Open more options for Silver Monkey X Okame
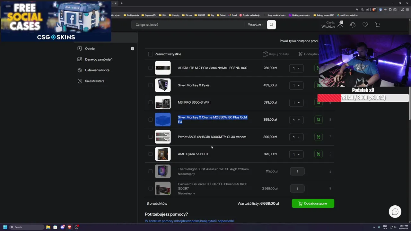 pyautogui.click(x=330, y=120)
